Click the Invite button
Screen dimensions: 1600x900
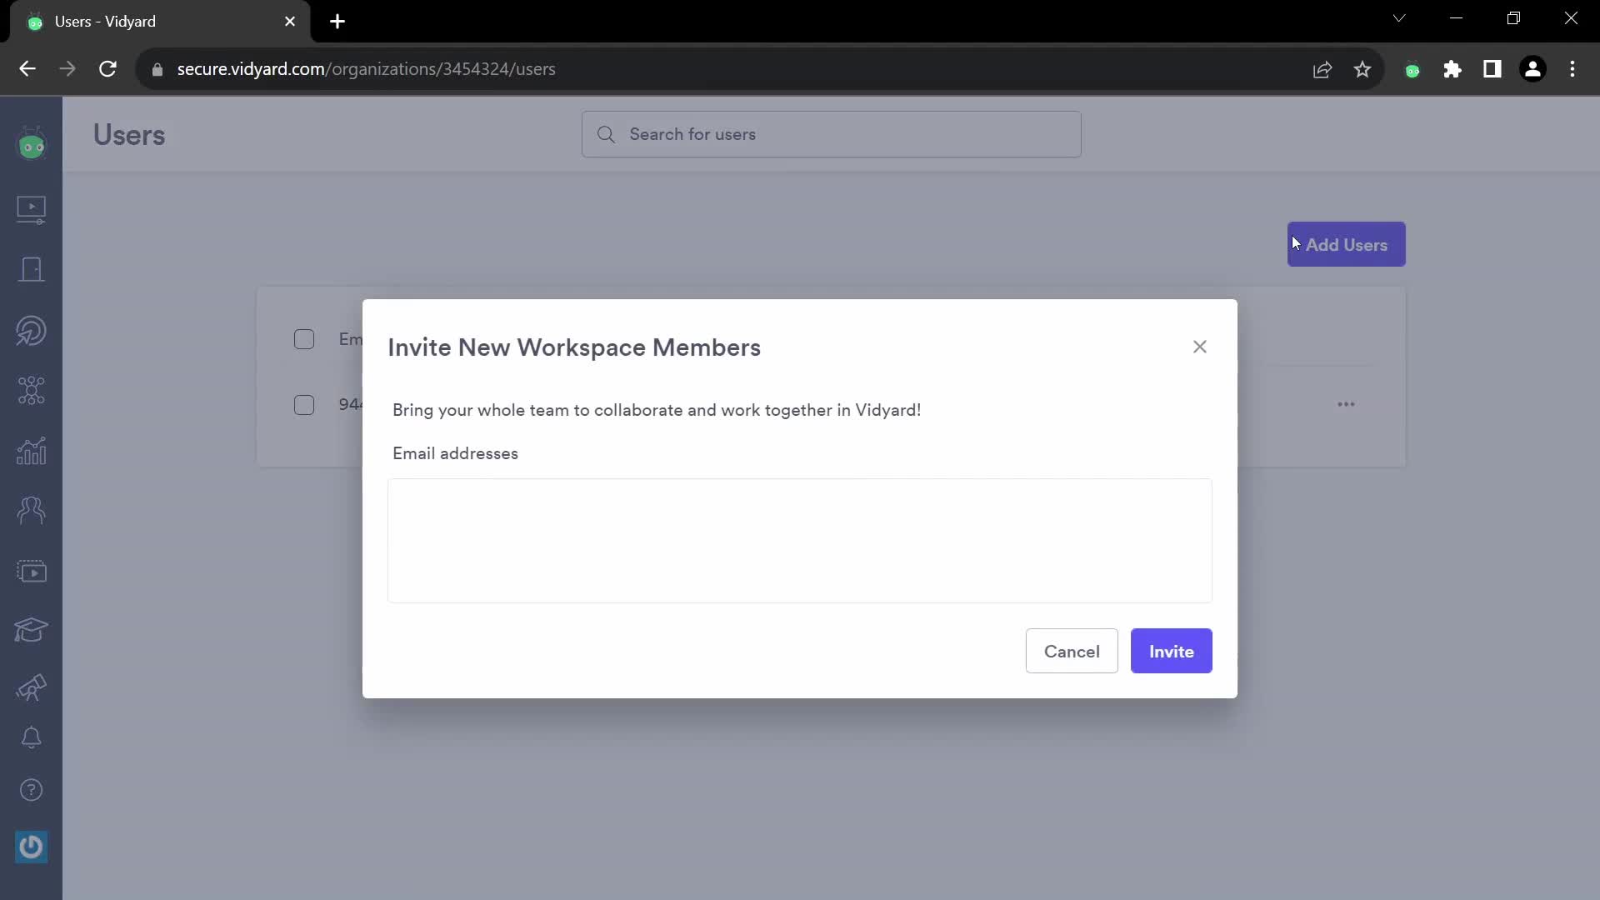(1172, 651)
